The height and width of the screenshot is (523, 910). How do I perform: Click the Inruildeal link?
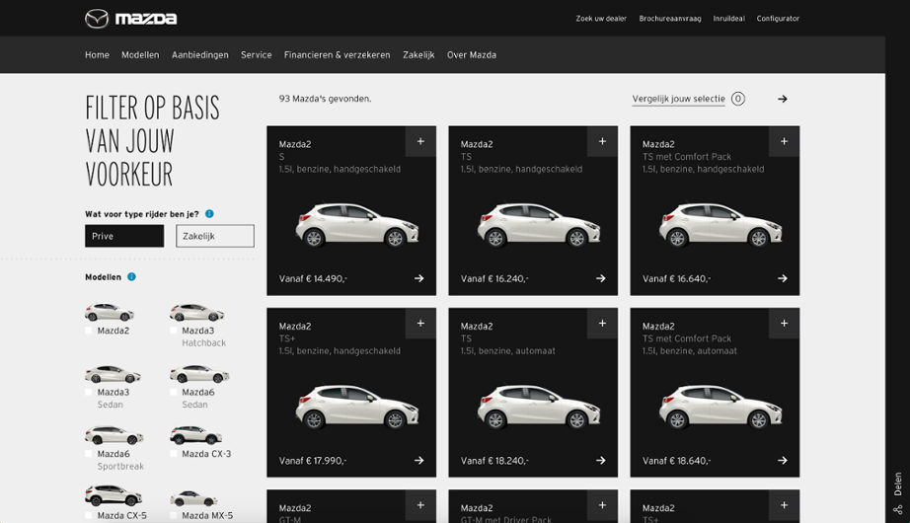point(729,19)
